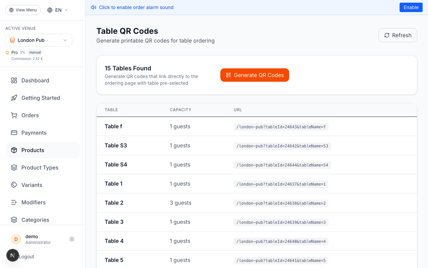Click the Getting Started rocket icon
The height and width of the screenshot is (268, 428).
(x=14, y=98)
